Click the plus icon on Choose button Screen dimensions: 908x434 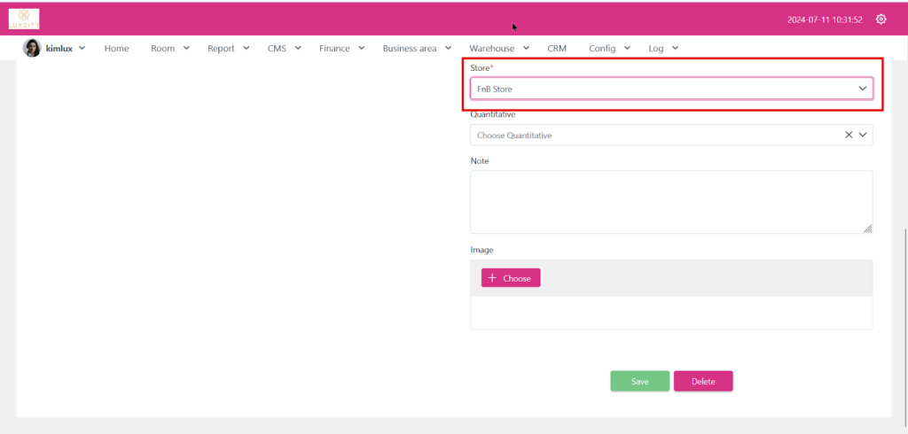tap(492, 278)
